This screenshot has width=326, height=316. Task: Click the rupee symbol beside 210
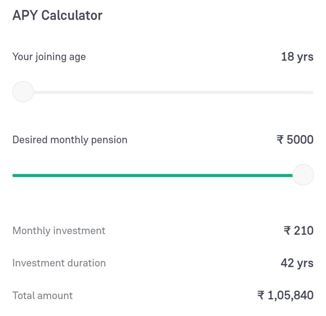tap(287, 231)
